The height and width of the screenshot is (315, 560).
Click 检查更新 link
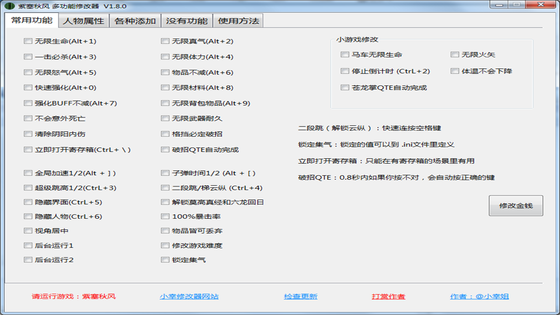click(300, 296)
